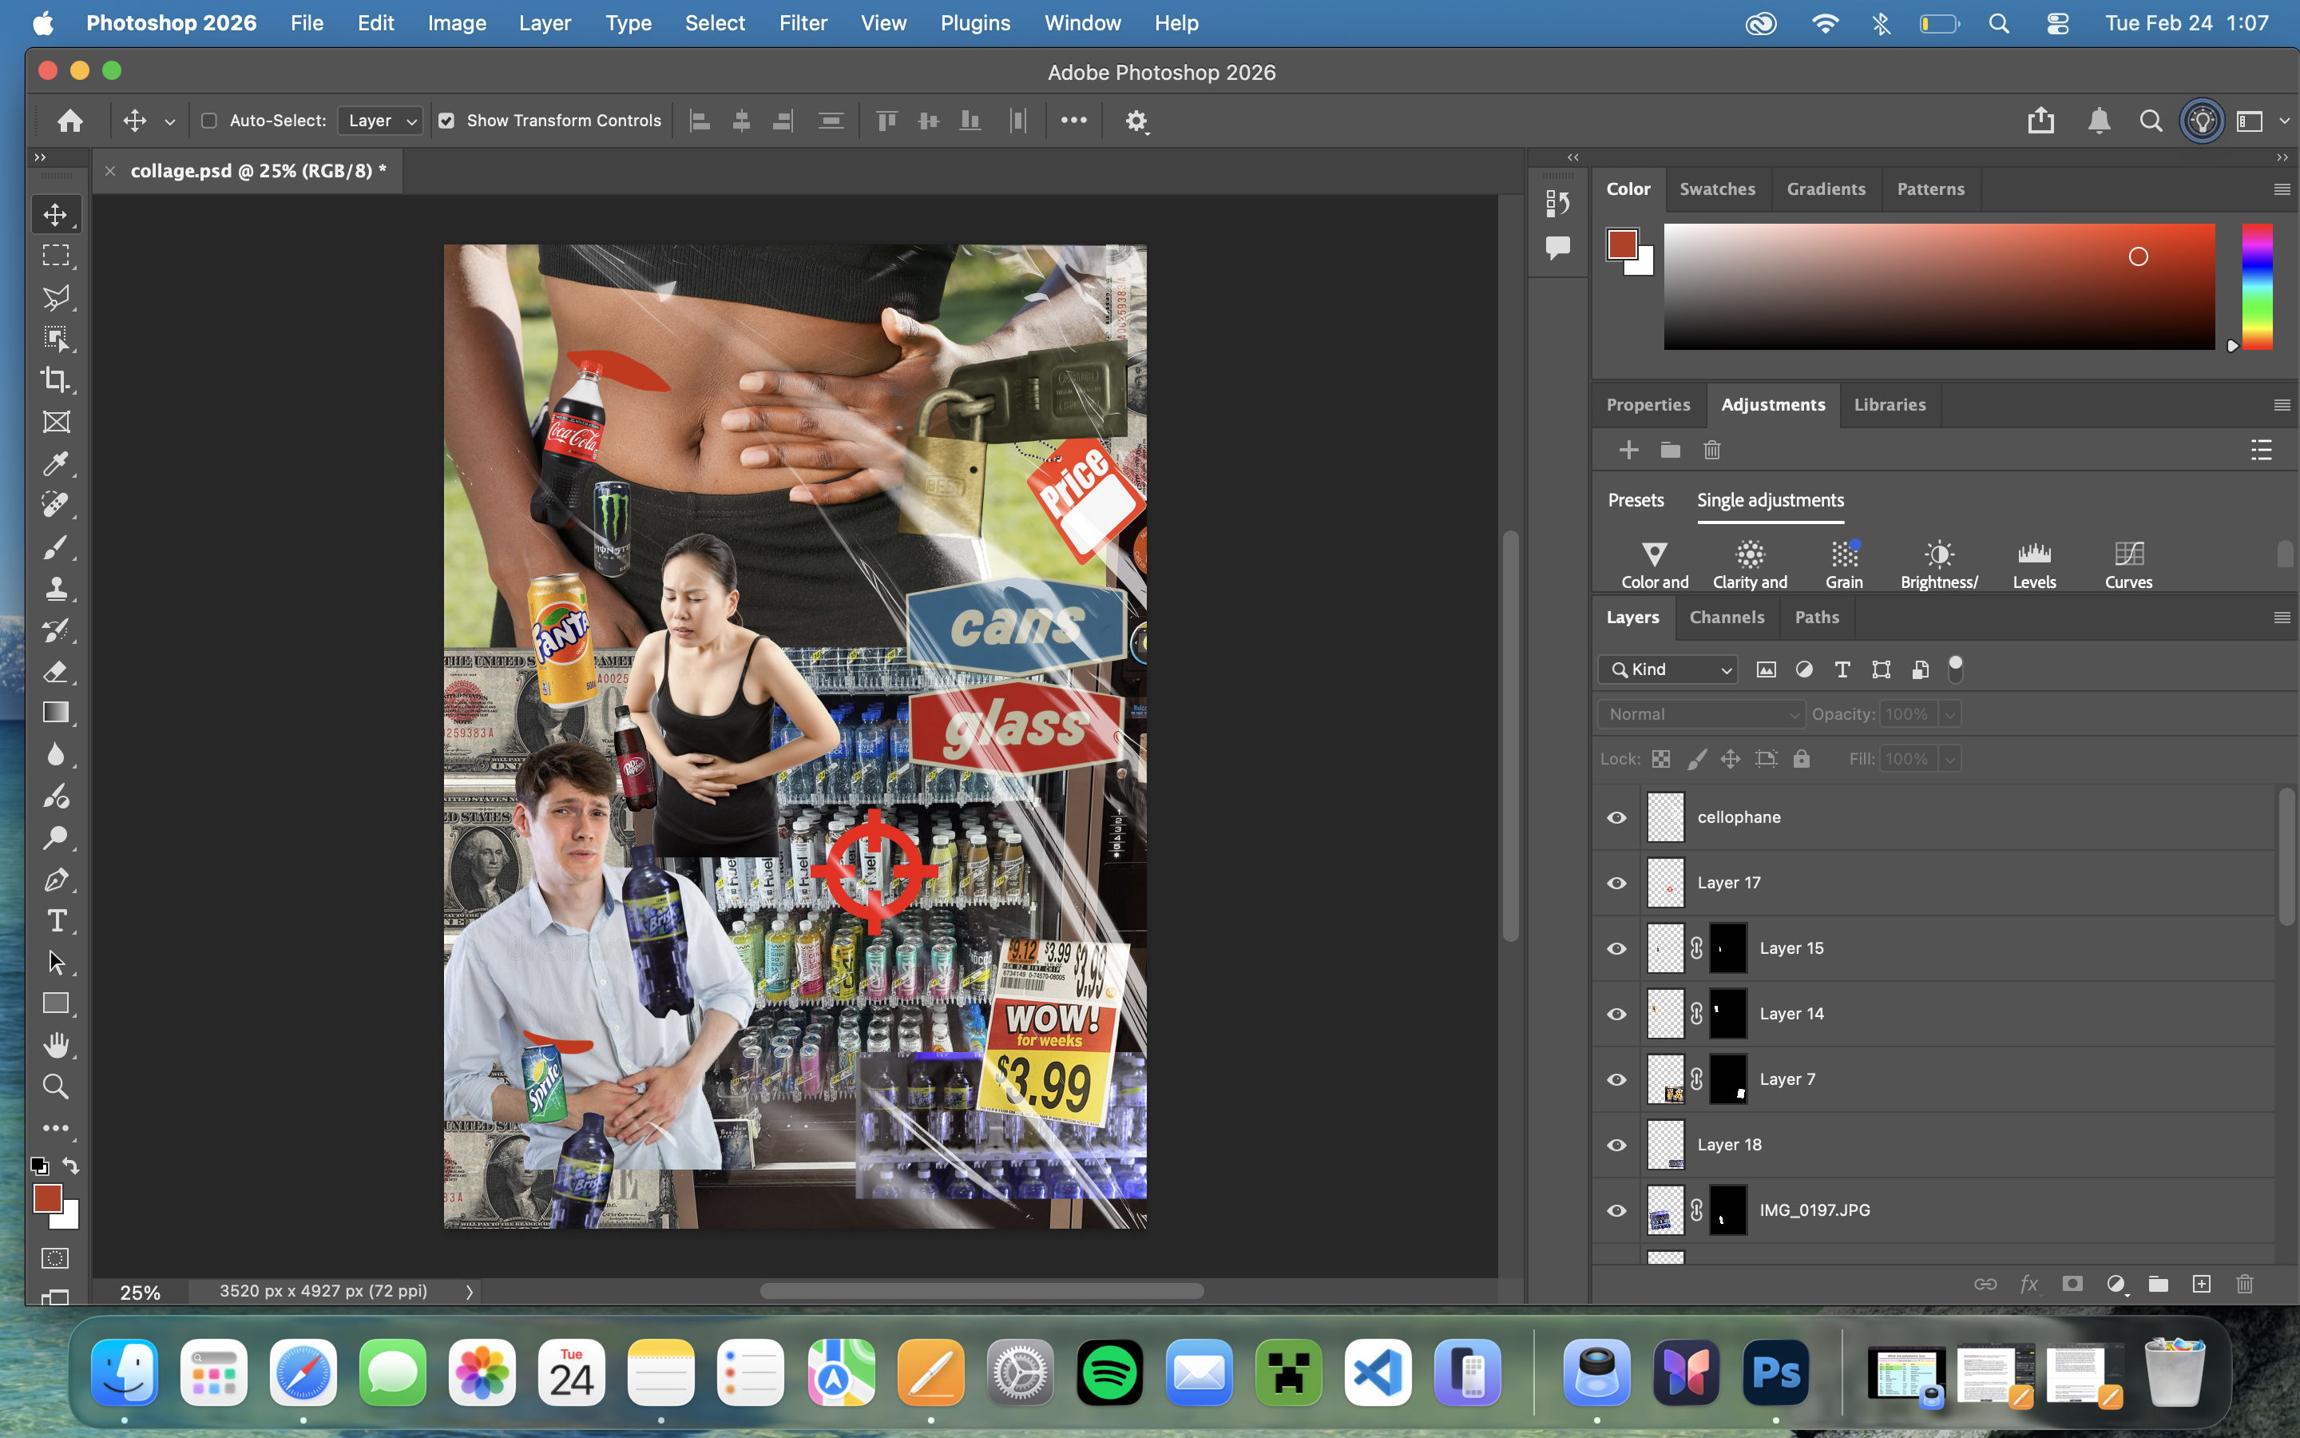Add layer mask to selected layer

point(2073,1284)
